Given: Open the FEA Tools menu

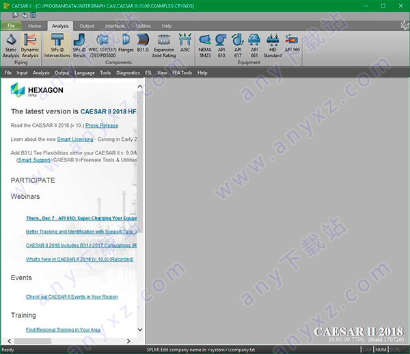Looking at the screenshot, I should pyautogui.click(x=182, y=72).
